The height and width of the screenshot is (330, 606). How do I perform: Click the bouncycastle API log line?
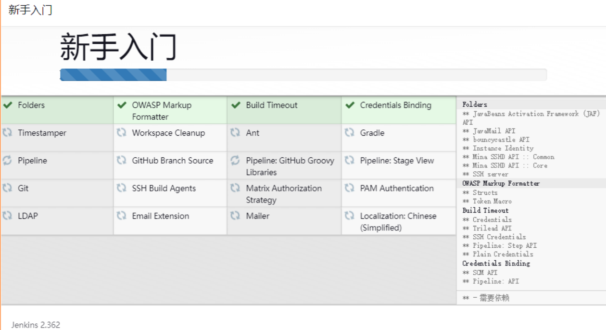point(496,140)
